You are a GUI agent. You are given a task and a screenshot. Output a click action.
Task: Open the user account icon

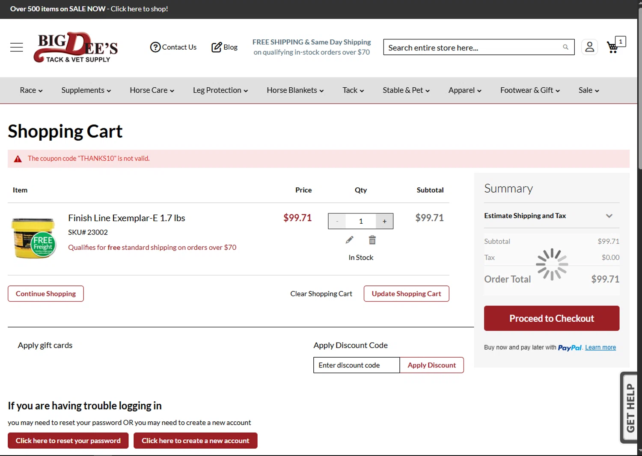(589, 47)
